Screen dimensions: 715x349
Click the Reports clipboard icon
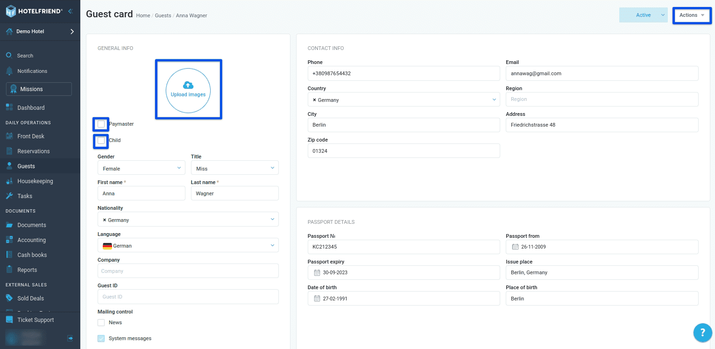coord(9,270)
